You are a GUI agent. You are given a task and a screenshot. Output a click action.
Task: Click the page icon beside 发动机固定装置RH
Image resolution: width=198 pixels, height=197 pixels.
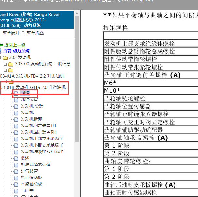pos(16,133)
